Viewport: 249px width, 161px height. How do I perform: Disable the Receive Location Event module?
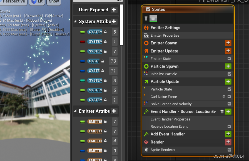click(229, 126)
